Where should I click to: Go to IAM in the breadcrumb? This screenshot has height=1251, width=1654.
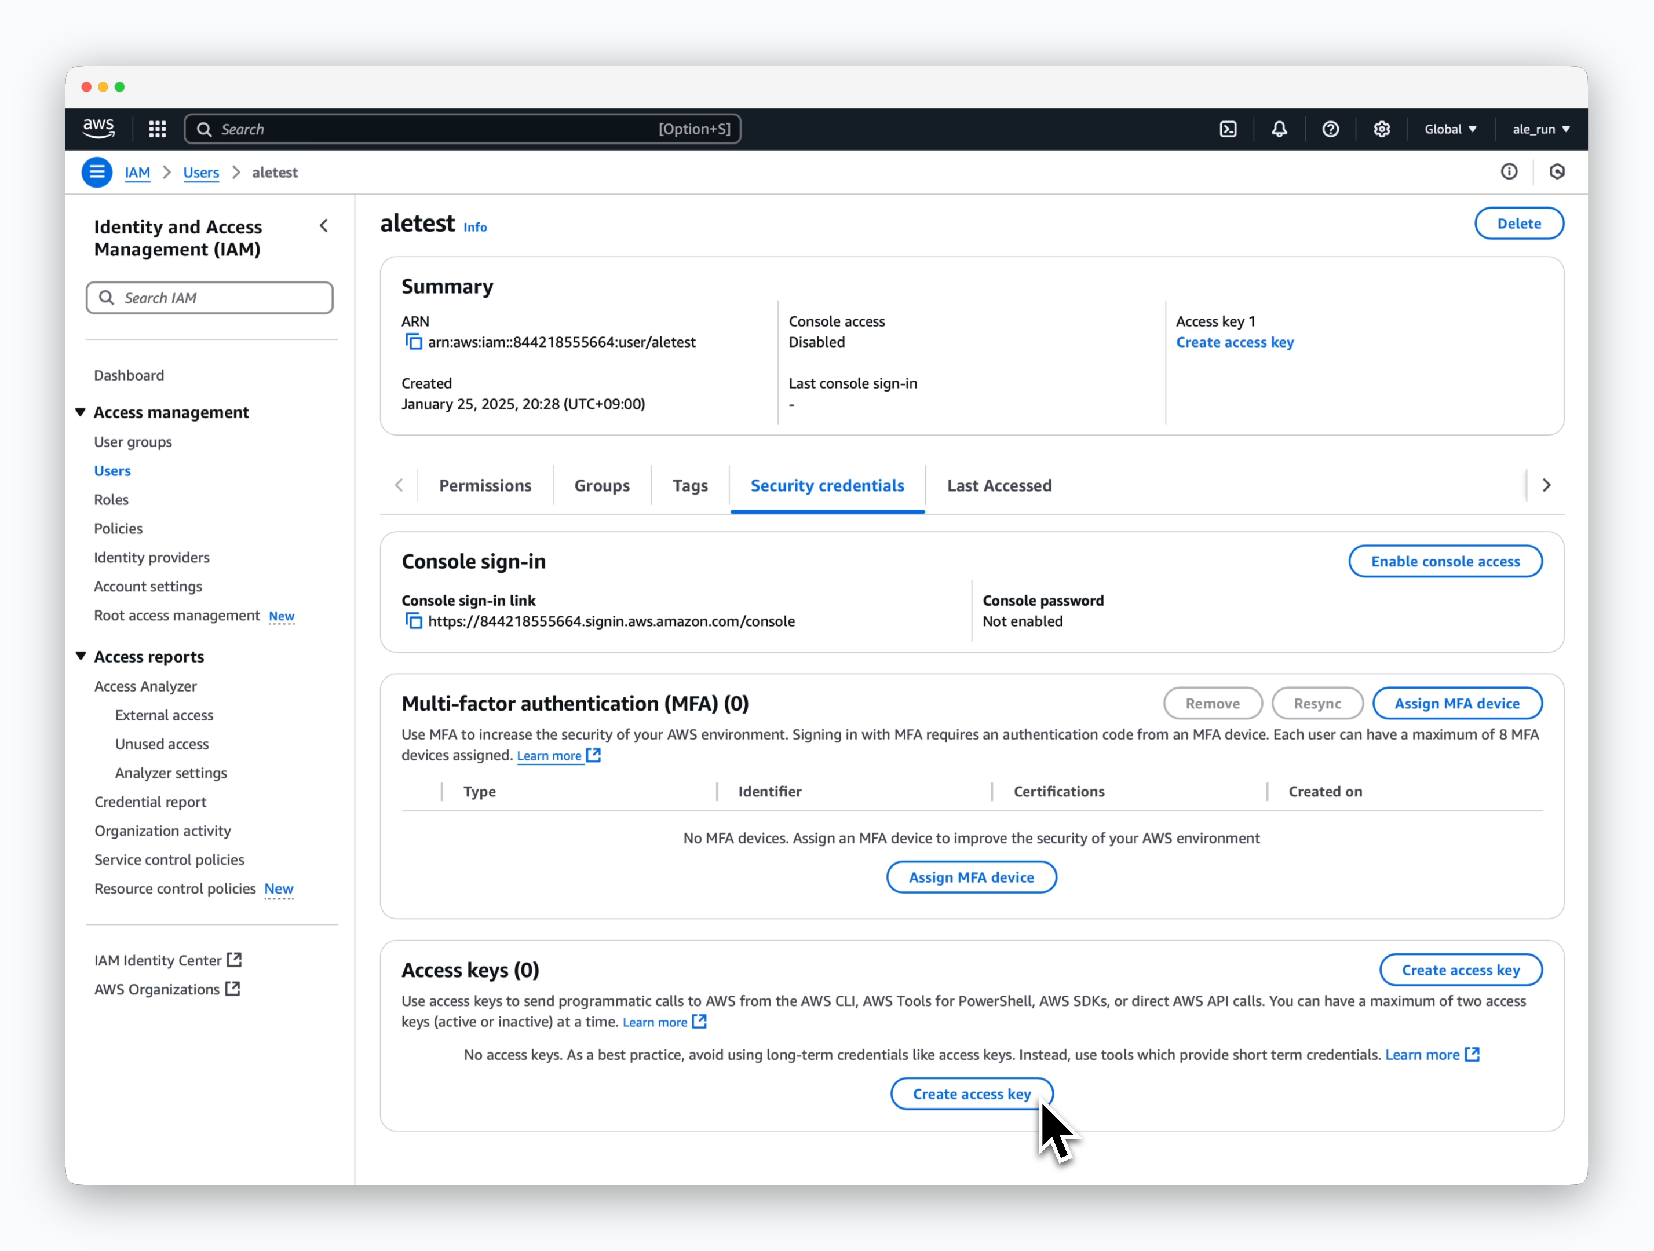click(x=137, y=173)
